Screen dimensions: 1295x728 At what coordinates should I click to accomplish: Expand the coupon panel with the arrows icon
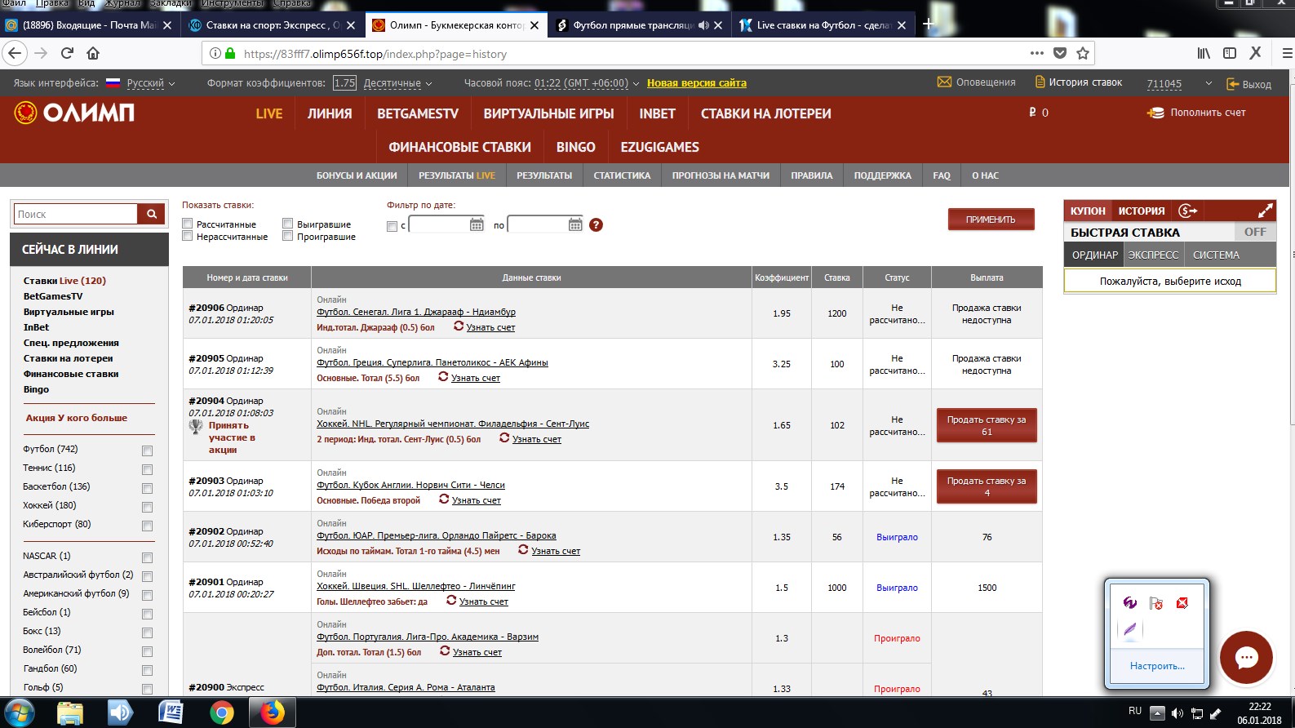pyautogui.click(x=1265, y=211)
